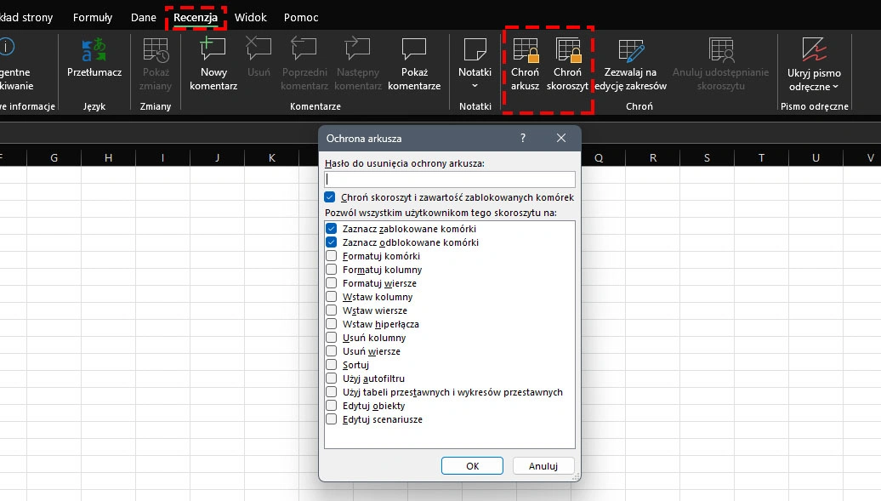Switch to the Formuły ribbon tab
Image resolution: width=881 pixels, height=501 pixels.
(93, 17)
